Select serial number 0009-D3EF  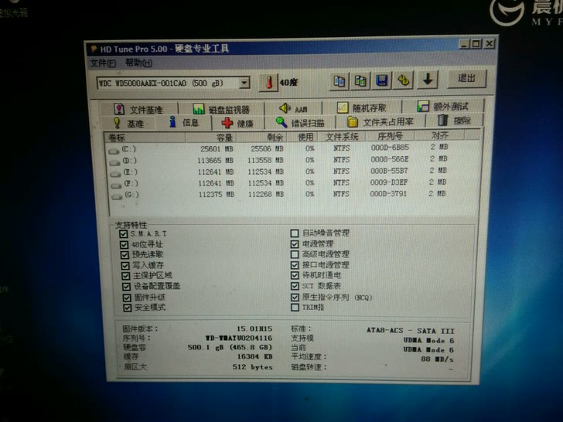pyautogui.click(x=389, y=182)
